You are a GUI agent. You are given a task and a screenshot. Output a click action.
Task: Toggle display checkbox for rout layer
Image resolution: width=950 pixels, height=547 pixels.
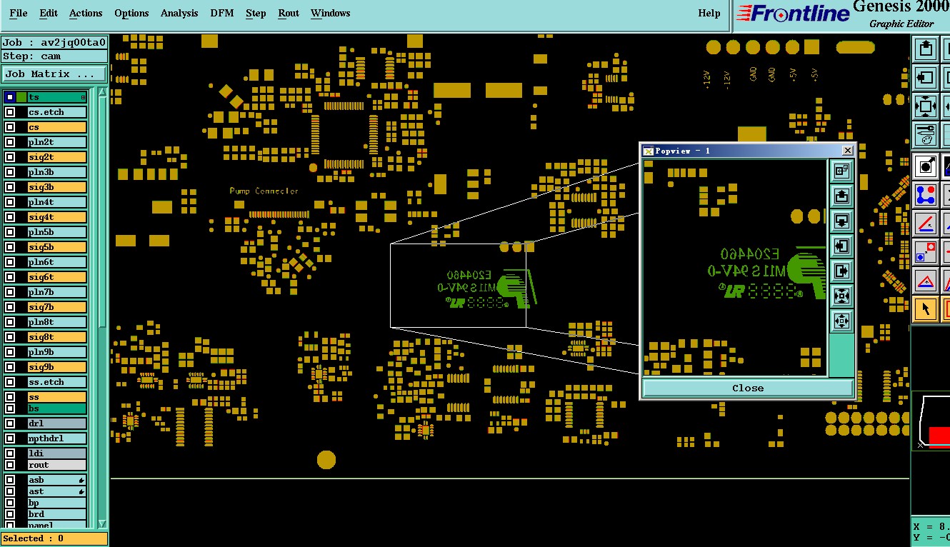[10, 465]
